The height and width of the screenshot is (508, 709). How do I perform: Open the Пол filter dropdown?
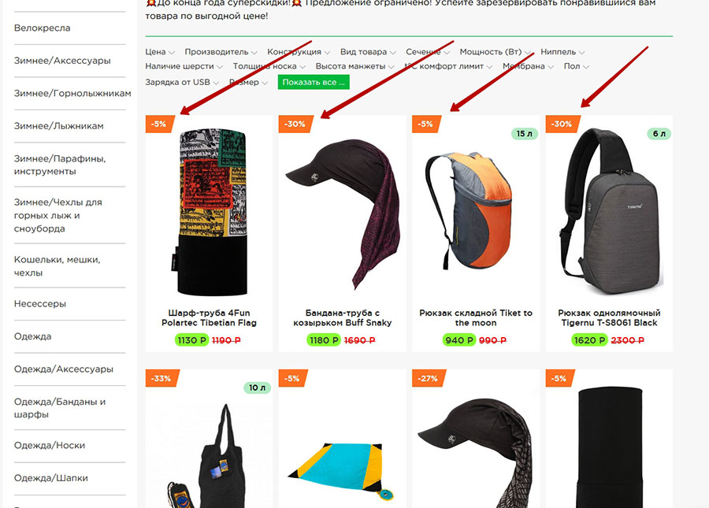(576, 66)
